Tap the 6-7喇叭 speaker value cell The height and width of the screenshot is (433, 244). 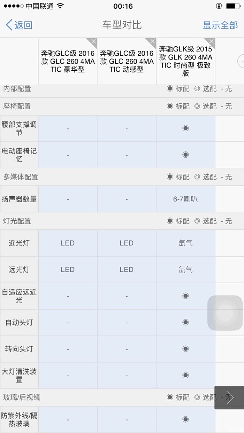click(x=185, y=199)
